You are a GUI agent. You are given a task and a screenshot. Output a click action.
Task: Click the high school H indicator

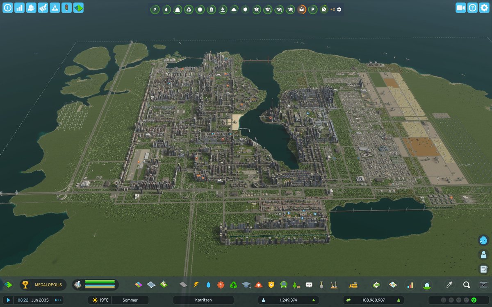pyautogui.click(x=268, y=9)
